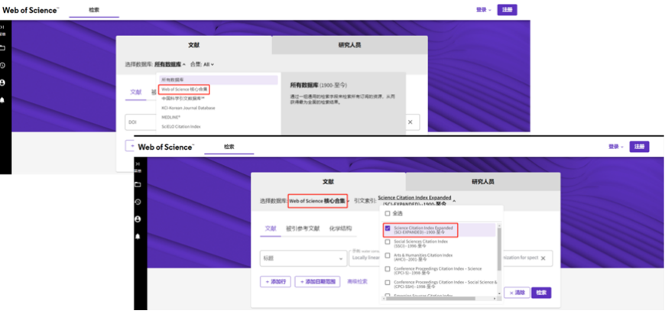Screen dimensions: 665x311
Task: Switch to 研究人员 tab in lower screenshot
Action: pyautogui.click(x=483, y=181)
